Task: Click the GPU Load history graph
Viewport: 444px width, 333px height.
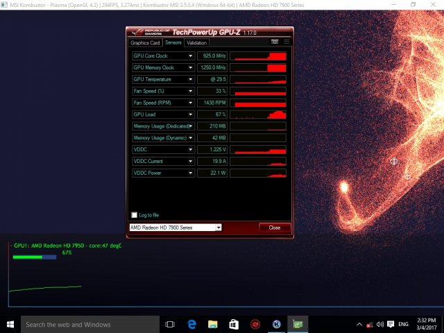Action: pos(257,114)
